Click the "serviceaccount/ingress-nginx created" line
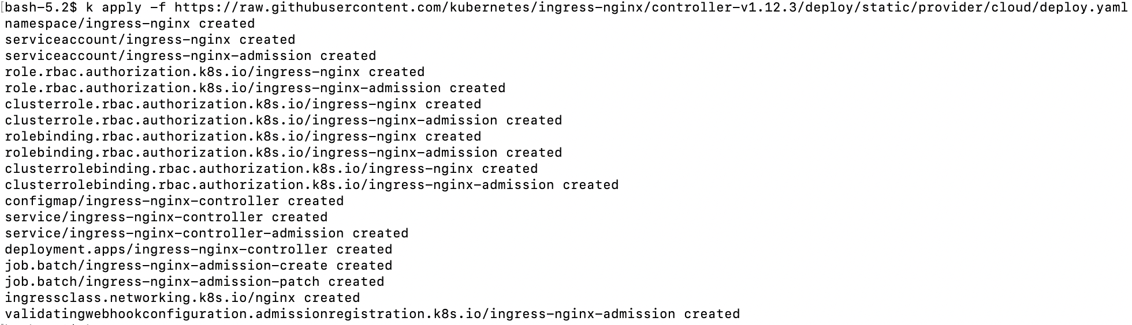Screen dimensions: 1132x325 (x=150, y=40)
